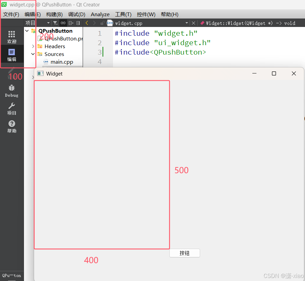Image resolution: width=305 pixels, height=281 pixels.
Task: Select the QPushButton.pro file
Action: click(x=63, y=39)
